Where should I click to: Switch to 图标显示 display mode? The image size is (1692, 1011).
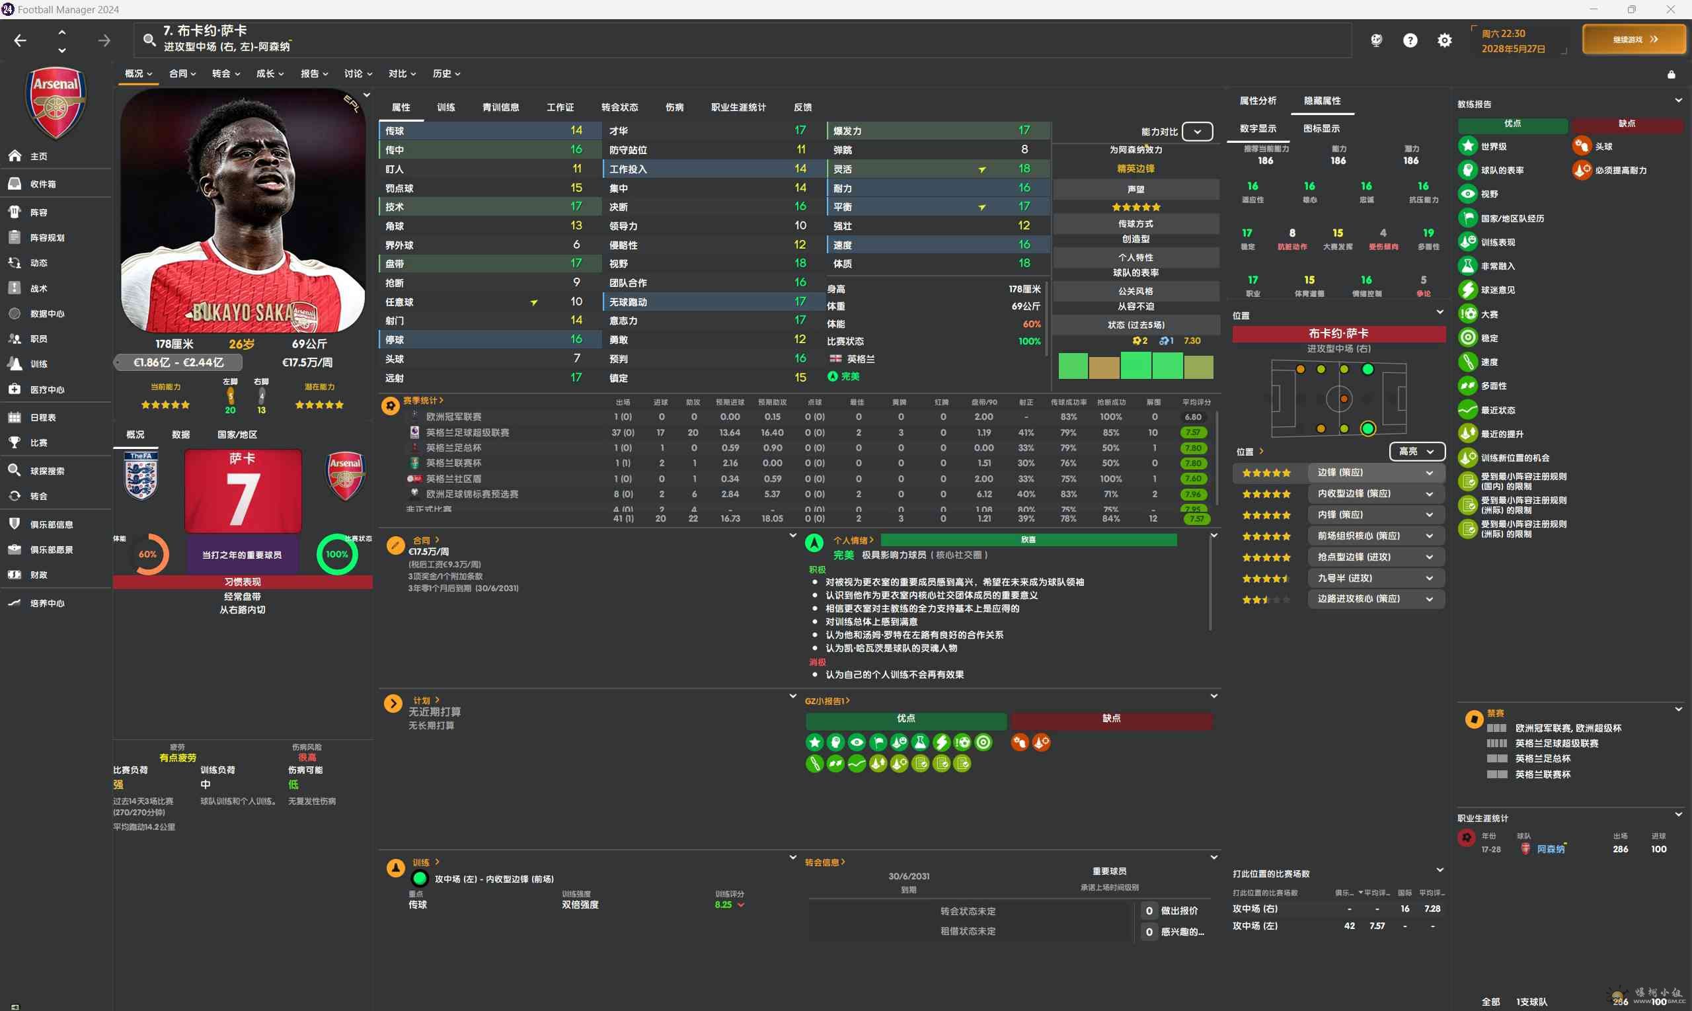click(1321, 128)
